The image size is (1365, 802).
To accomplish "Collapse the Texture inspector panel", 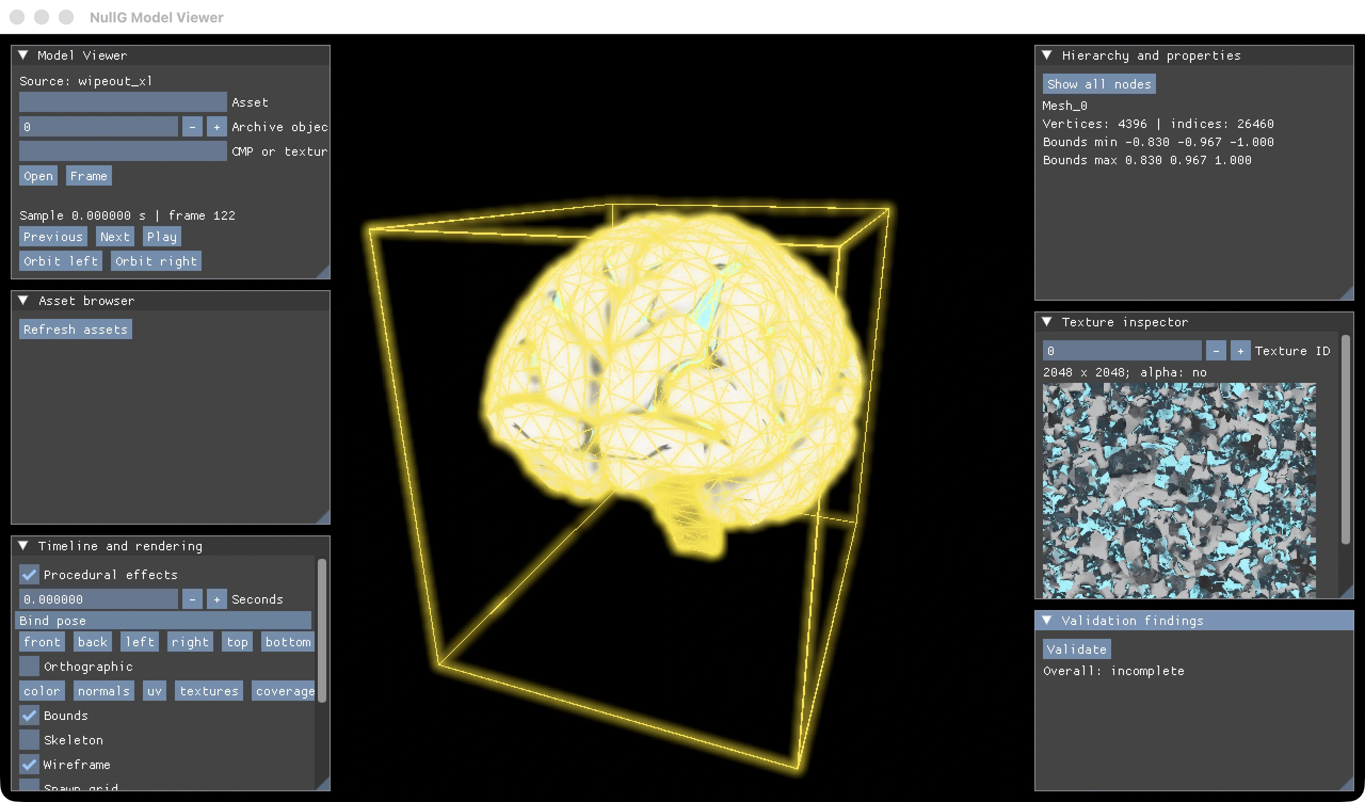I will pyautogui.click(x=1047, y=322).
